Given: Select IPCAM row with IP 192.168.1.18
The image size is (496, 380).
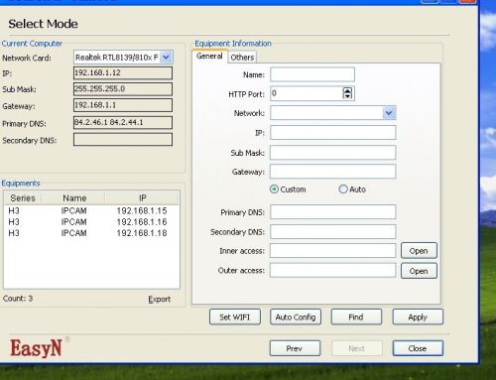Looking at the screenshot, I should coord(91,233).
